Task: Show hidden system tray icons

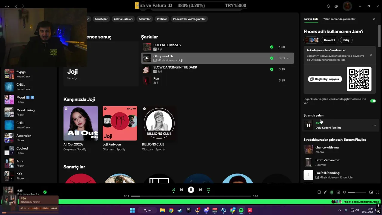Action: click(x=340, y=210)
